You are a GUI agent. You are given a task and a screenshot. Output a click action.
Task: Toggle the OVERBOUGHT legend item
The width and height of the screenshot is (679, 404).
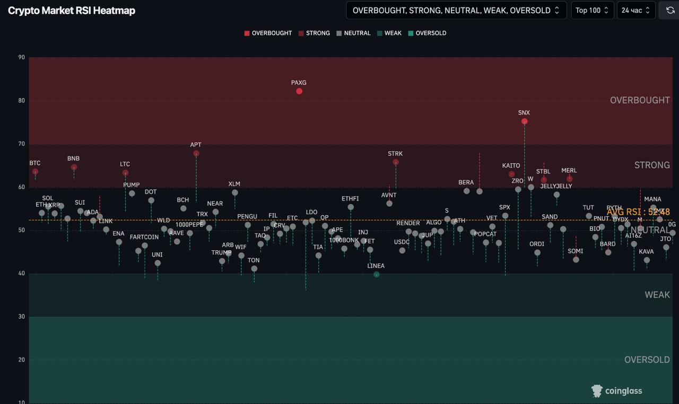pos(268,33)
